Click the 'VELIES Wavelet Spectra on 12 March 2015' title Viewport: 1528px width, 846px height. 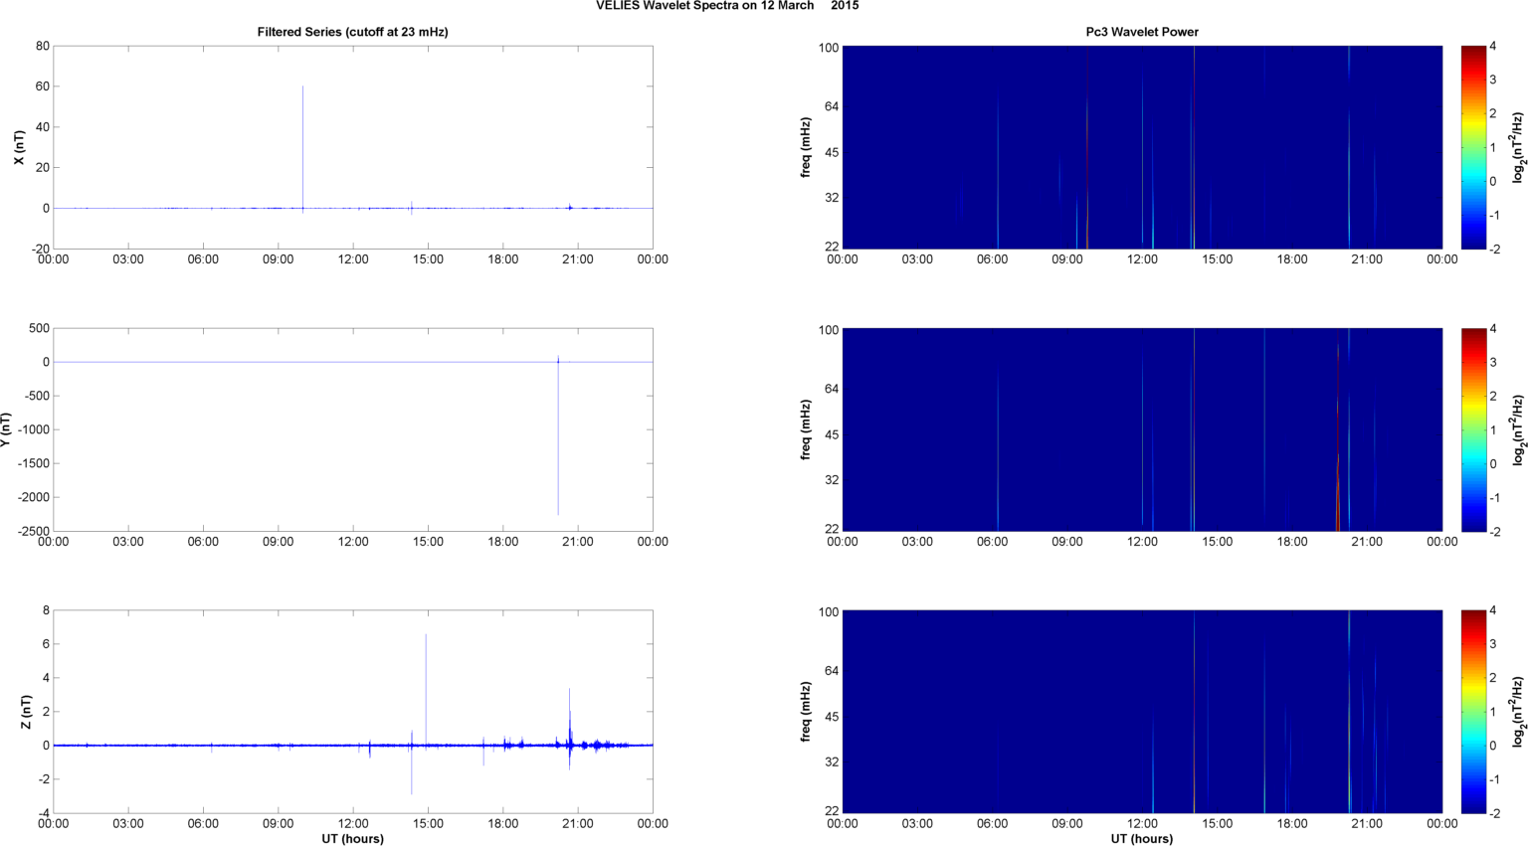pyautogui.click(x=727, y=6)
